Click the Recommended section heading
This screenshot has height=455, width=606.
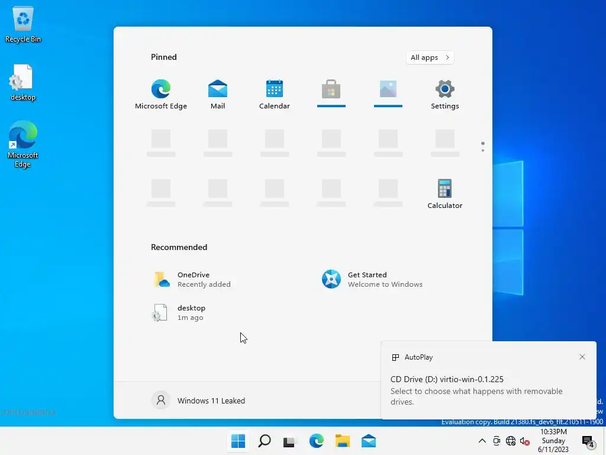(179, 247)
